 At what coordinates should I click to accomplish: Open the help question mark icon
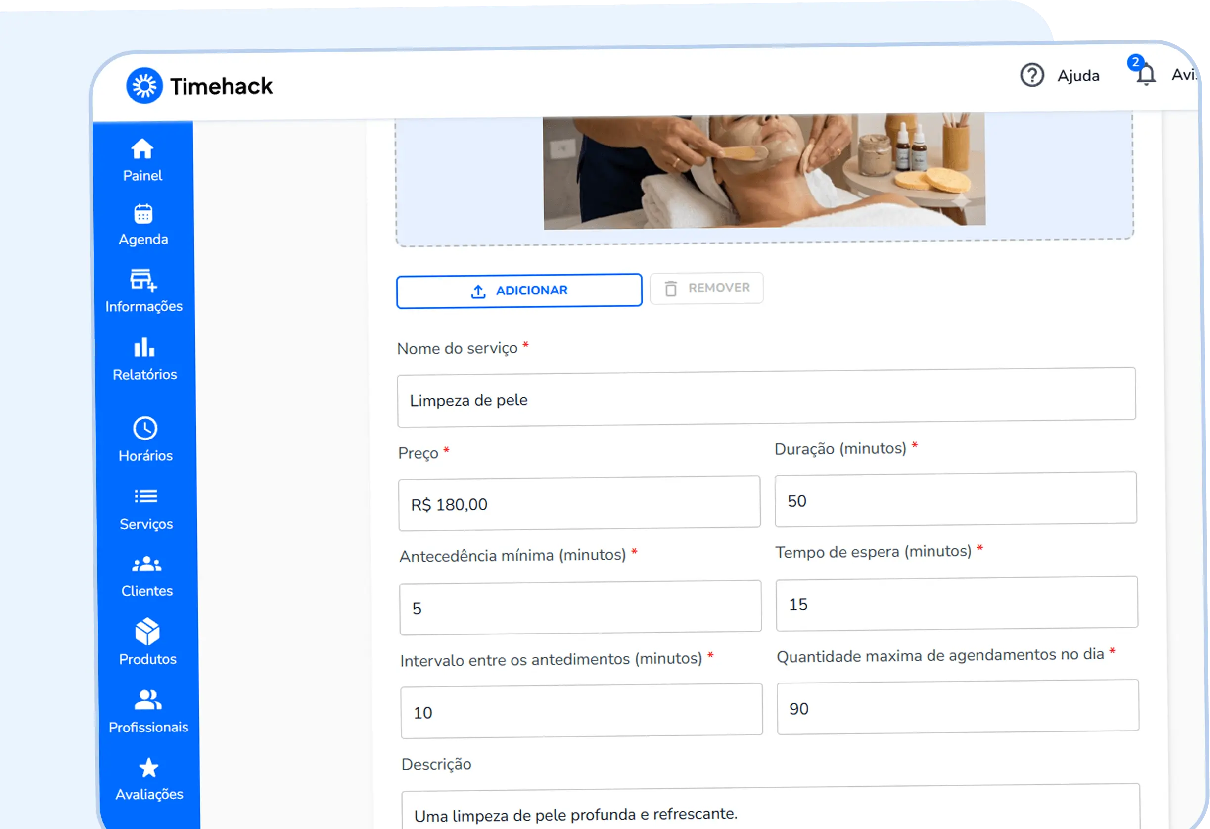pos(1033,76)
